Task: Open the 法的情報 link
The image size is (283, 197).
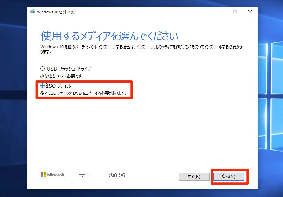Action: 117,175
